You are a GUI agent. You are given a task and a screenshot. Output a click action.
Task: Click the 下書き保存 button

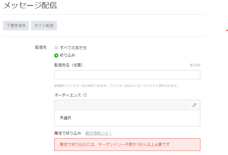coord(16,26)
